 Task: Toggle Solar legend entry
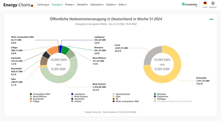point(117,96)
